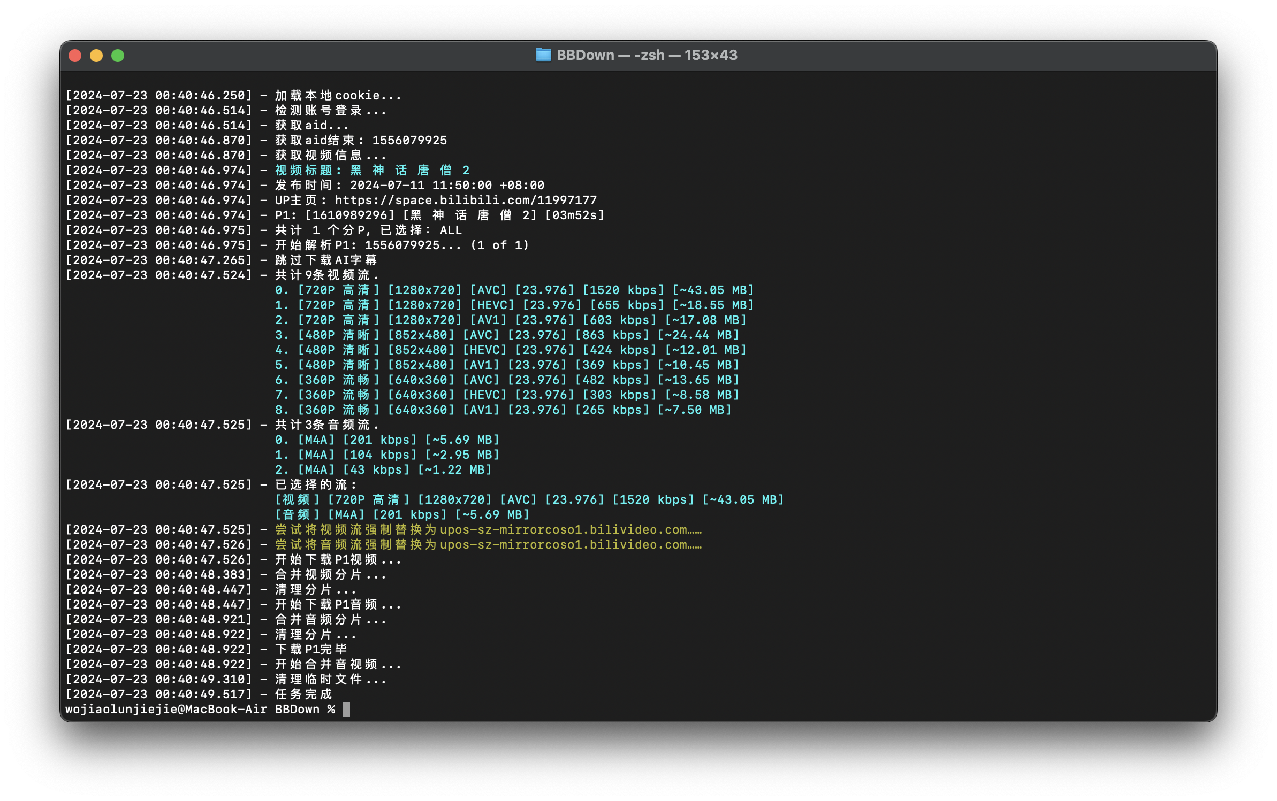Open the https://space.bilibili.com/11997177 link
This screenshot has width=1277, height=801.
tap(466, 200)
